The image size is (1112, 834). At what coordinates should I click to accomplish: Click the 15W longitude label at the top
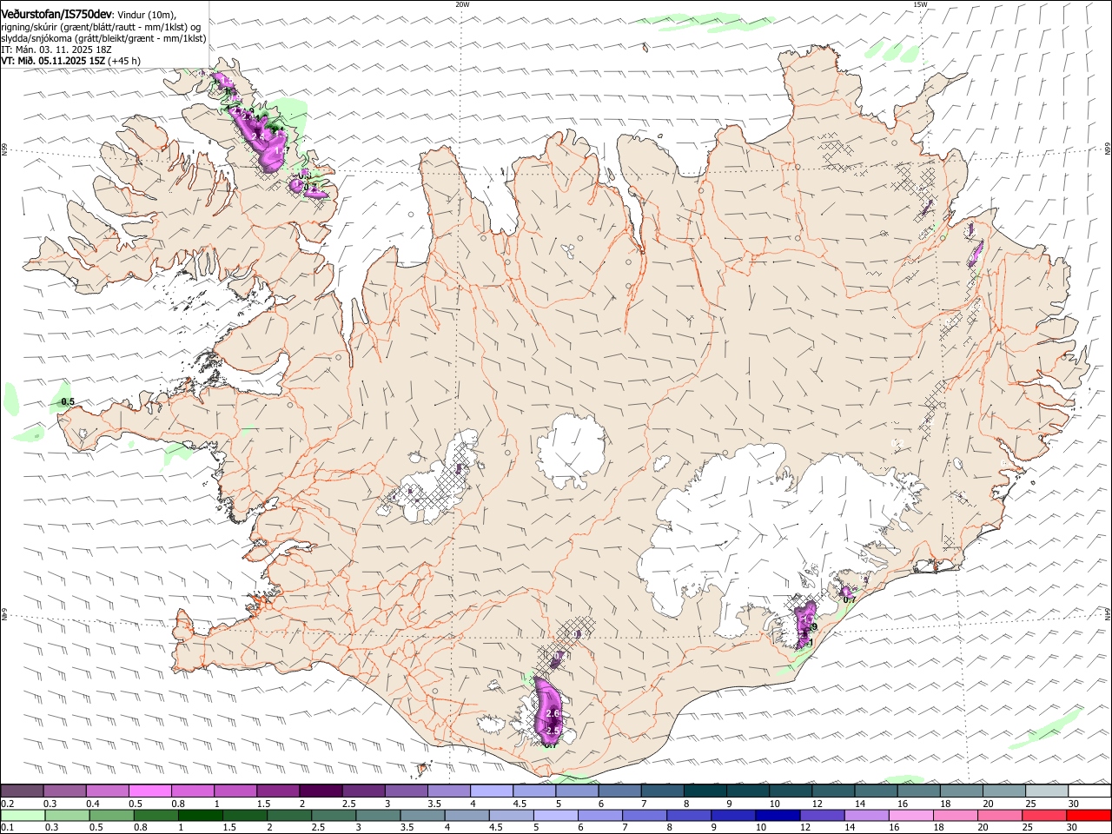click(x=920, y=4)
